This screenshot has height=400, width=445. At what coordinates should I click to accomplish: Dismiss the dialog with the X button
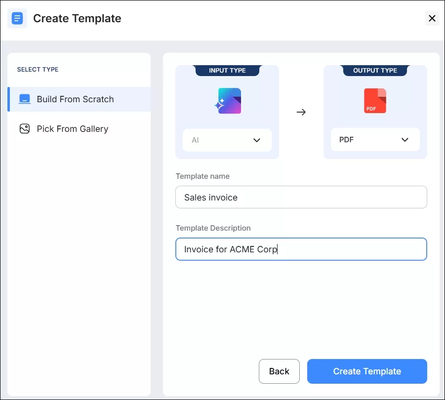tap(432, 18)
